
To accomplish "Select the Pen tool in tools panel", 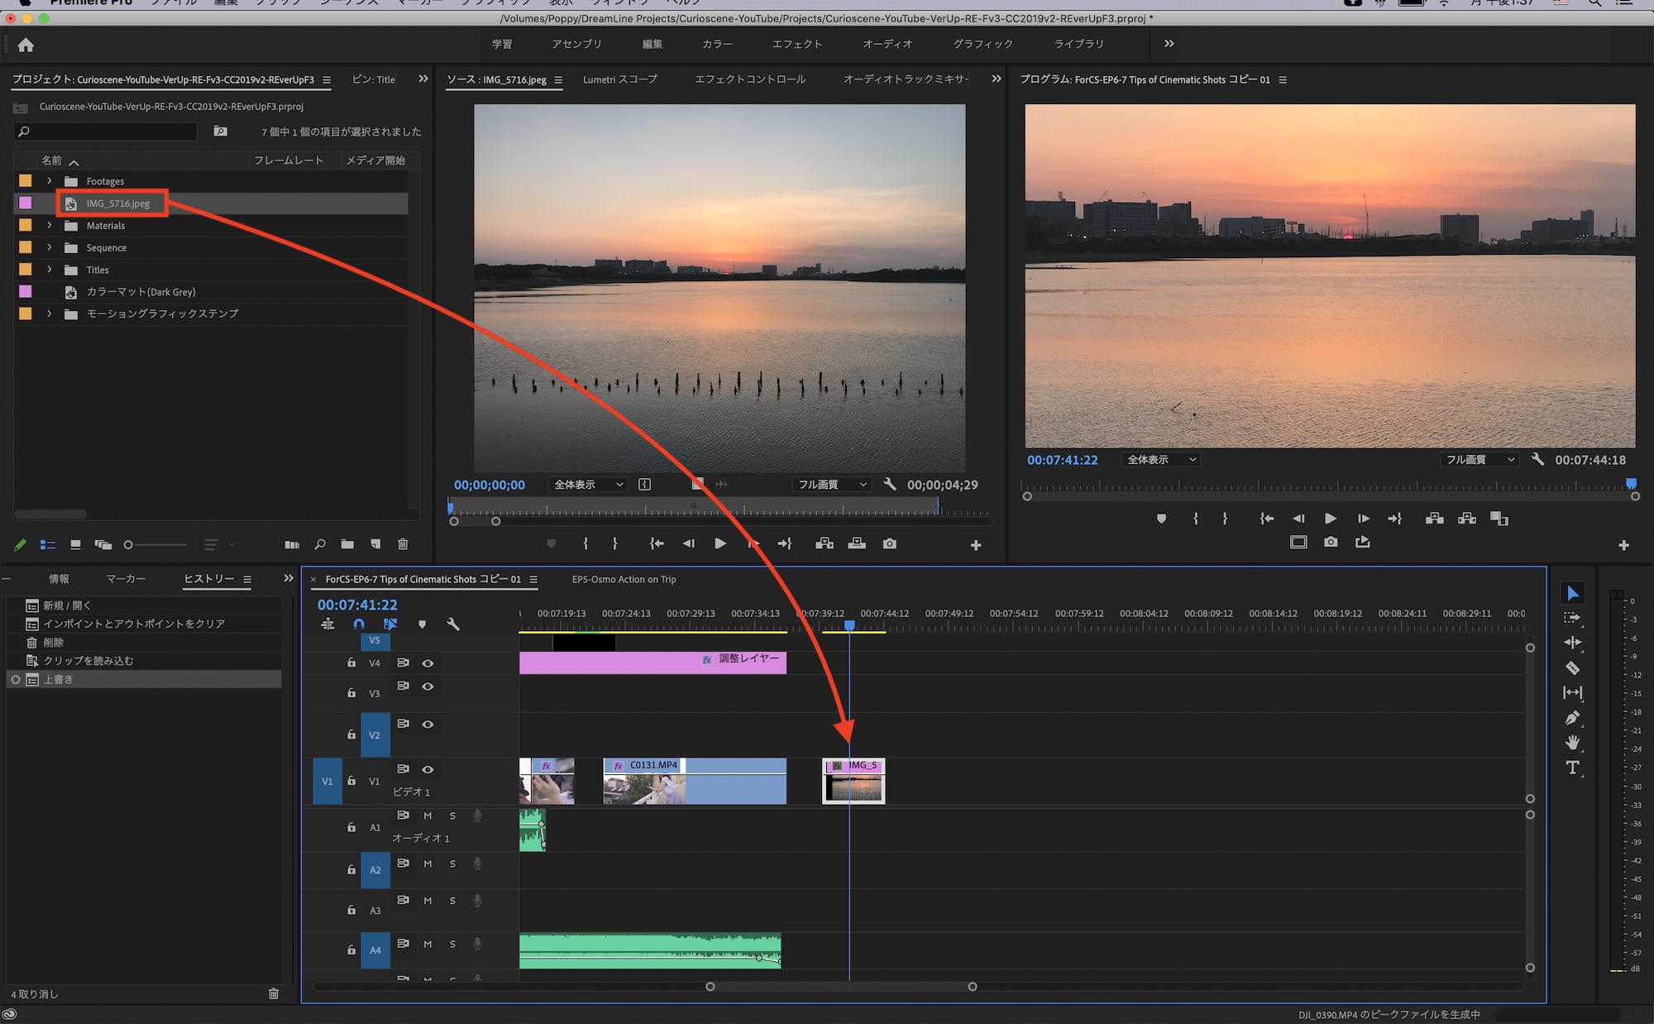I will pyautogui.click(x=1572, y=718).
